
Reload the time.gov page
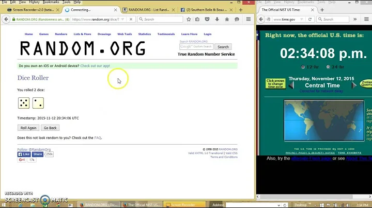[310, 20]
